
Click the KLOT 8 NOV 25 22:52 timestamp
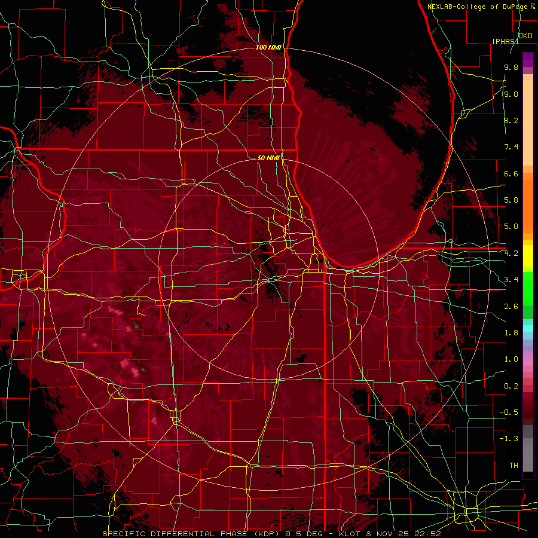[x=390, y=534]
